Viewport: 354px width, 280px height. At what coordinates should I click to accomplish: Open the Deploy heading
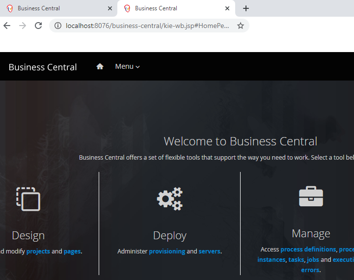(170, 235)
